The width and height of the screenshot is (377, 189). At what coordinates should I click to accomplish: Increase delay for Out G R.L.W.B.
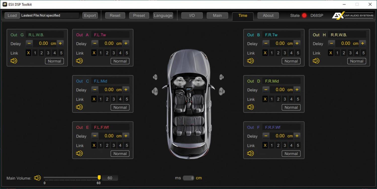[x=60, y=43]
